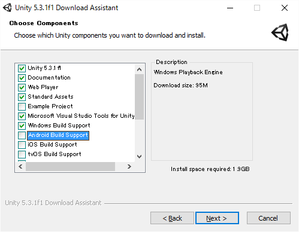Toggle Microsoft Visual Studio Tools checkbox

click(22, 116)
